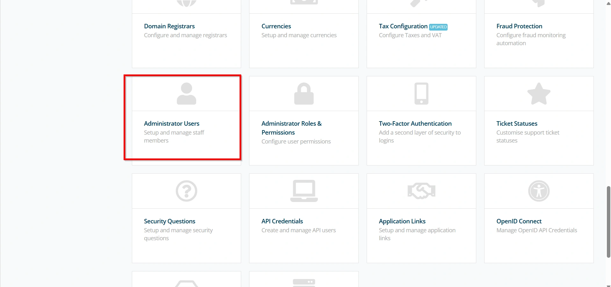Click 'Customise support ticket statuses' text
The width and height of the screenshot is (611, 287).
tap(528, 136)
